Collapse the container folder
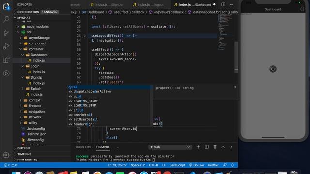 tap(36, 49)
